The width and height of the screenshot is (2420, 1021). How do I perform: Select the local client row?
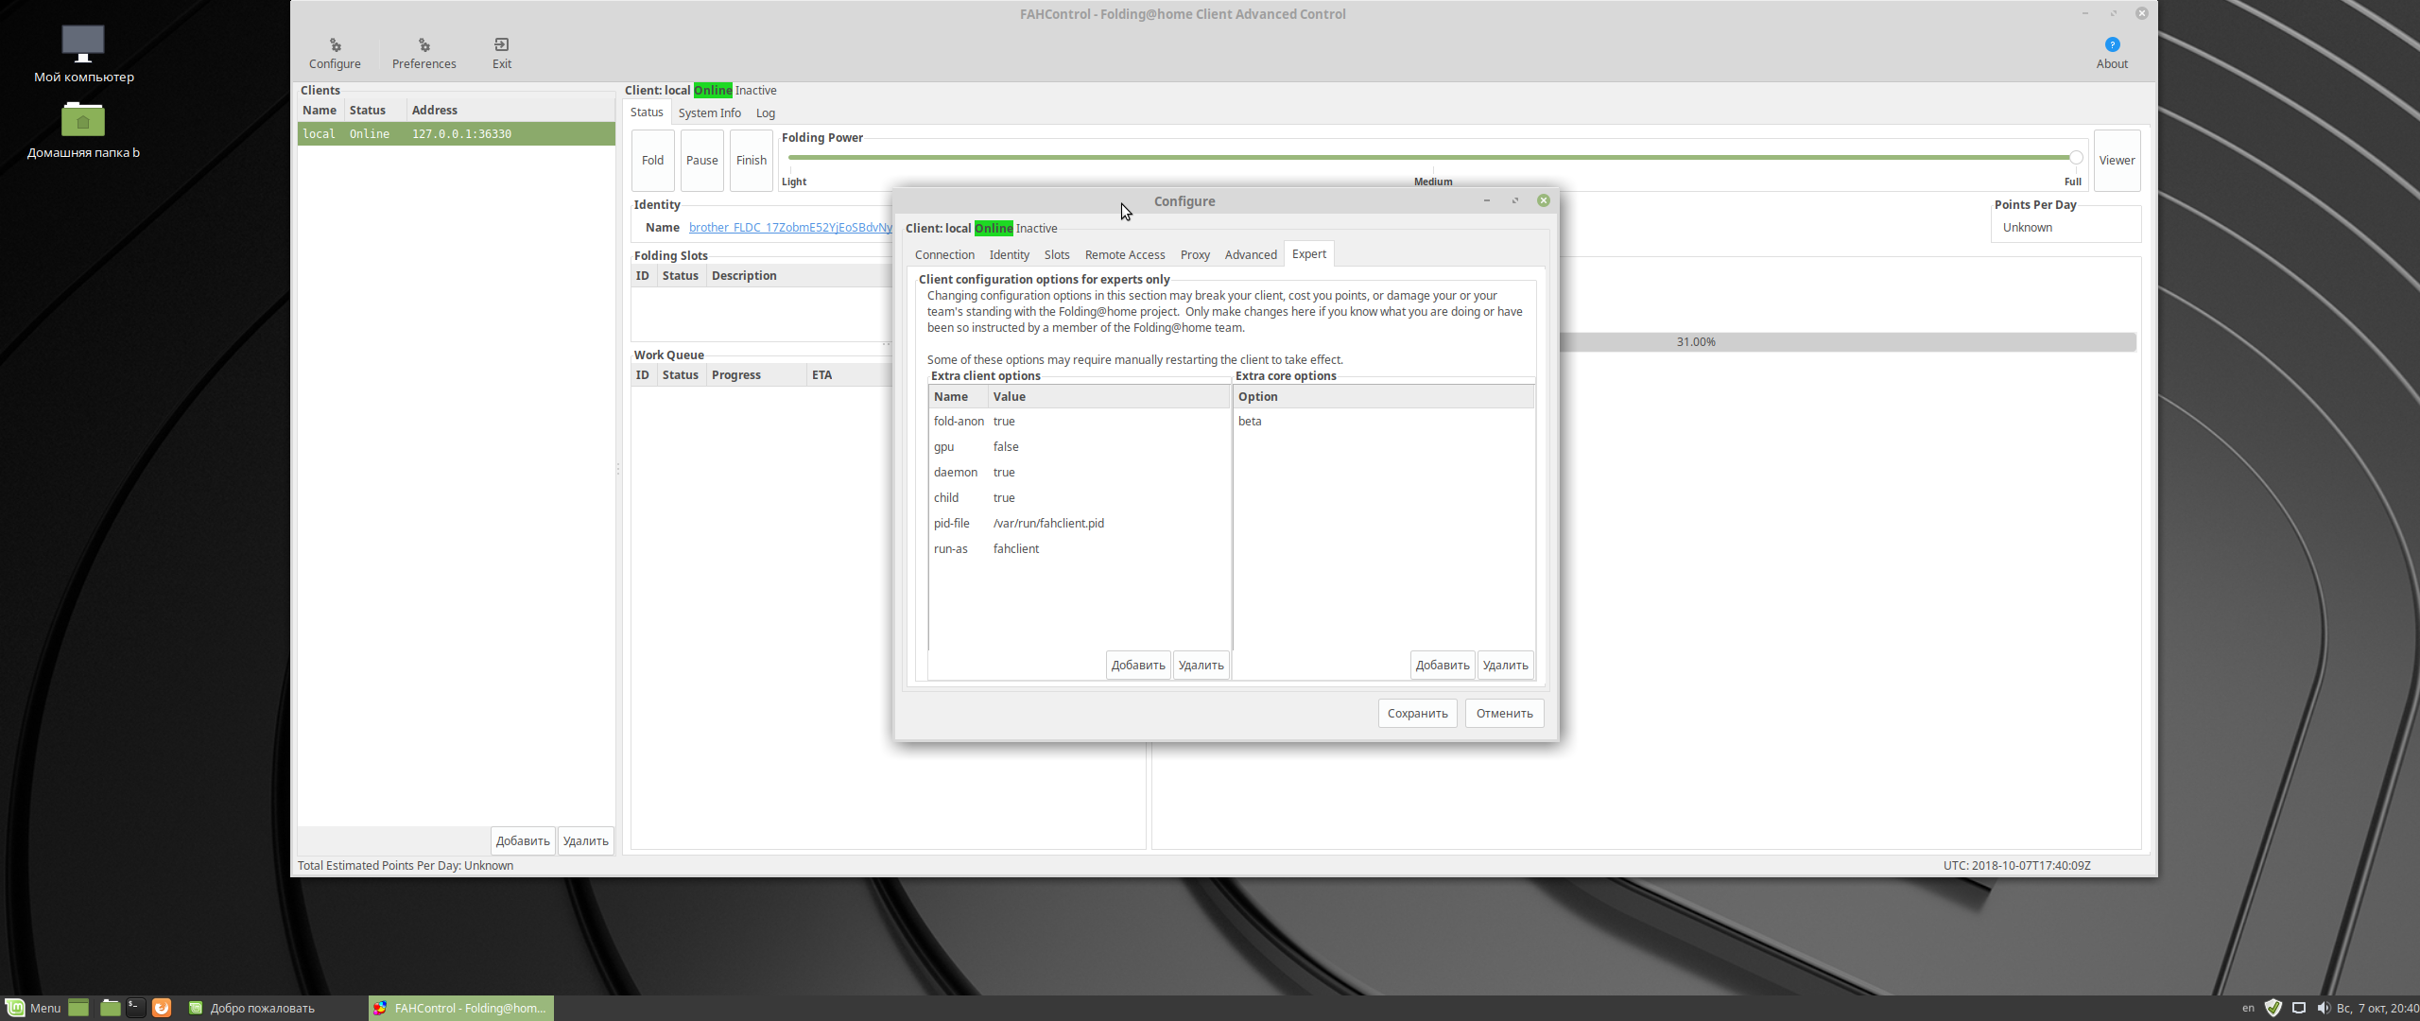pyautogui.click(x=456, y=134)
